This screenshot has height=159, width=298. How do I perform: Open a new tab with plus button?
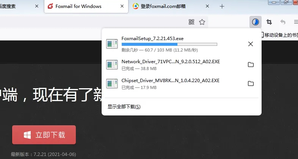[222, 6]
